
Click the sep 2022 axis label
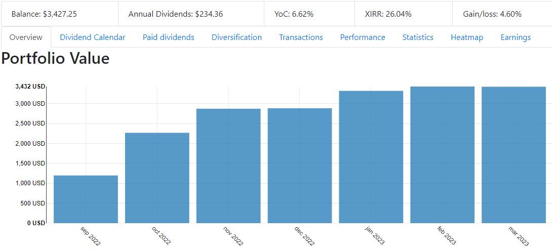click(91, 236)
